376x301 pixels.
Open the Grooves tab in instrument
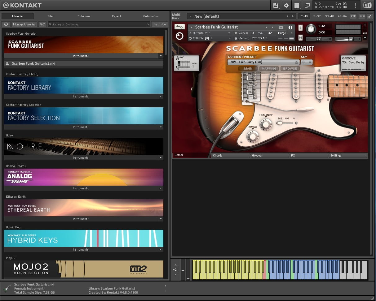[x=269, y=156]
